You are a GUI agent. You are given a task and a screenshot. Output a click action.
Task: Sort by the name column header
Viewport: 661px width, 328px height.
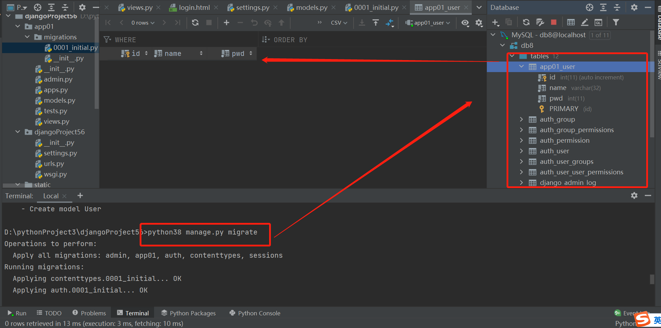pyautogui.click(x=178, y=53)
